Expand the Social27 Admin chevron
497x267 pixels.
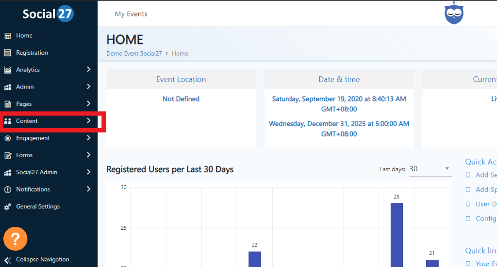pyautogui.click(x=88, y=172)
